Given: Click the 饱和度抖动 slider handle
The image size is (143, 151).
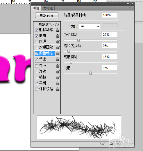Looking at the screenshot, I should 69,51.
